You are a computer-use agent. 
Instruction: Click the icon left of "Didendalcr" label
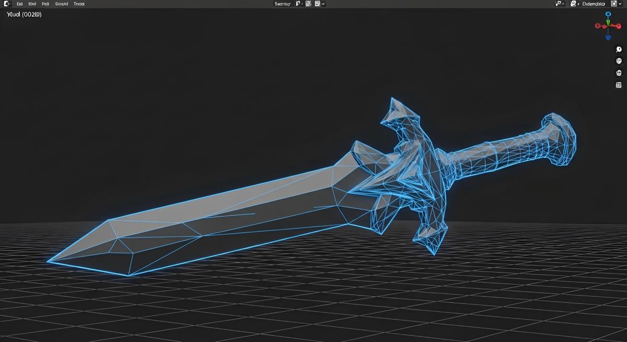click(x=574, y=4)
